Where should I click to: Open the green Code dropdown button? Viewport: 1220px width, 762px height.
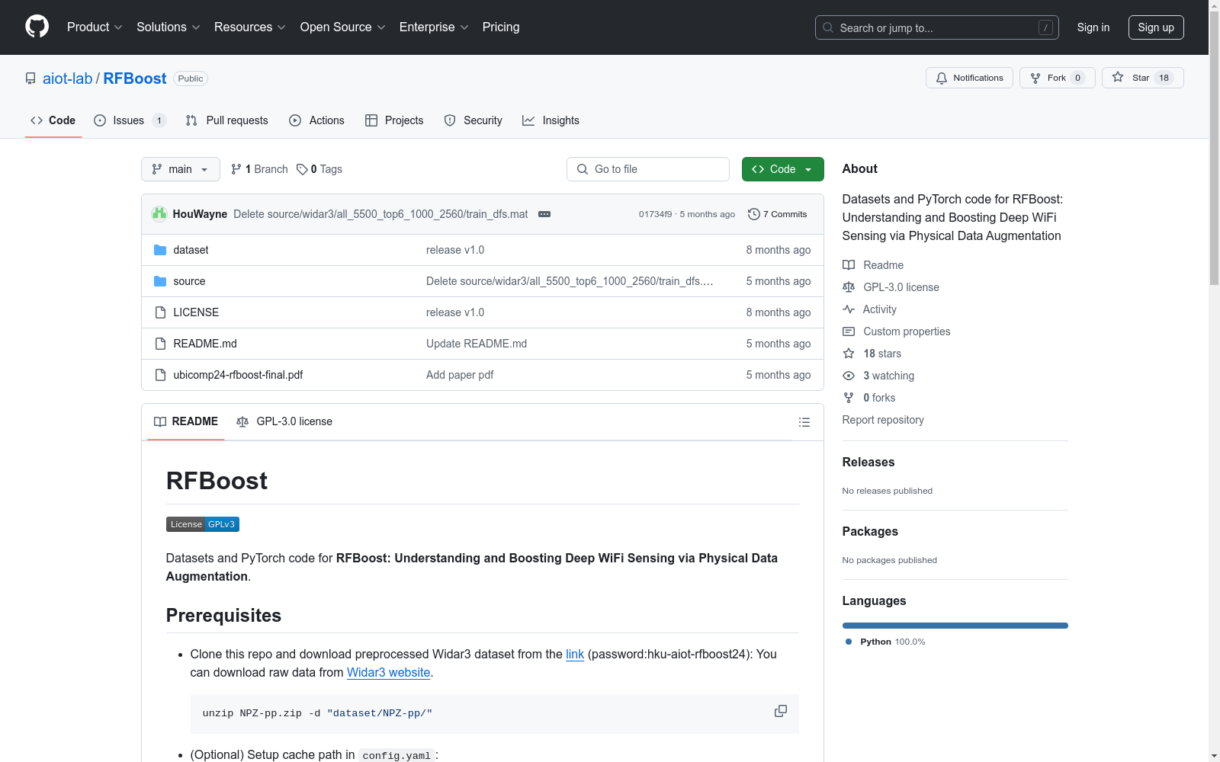pyautogui.click(x=783, y=169)
